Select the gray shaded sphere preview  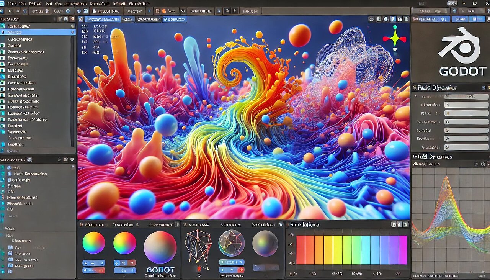pos(265,243)
